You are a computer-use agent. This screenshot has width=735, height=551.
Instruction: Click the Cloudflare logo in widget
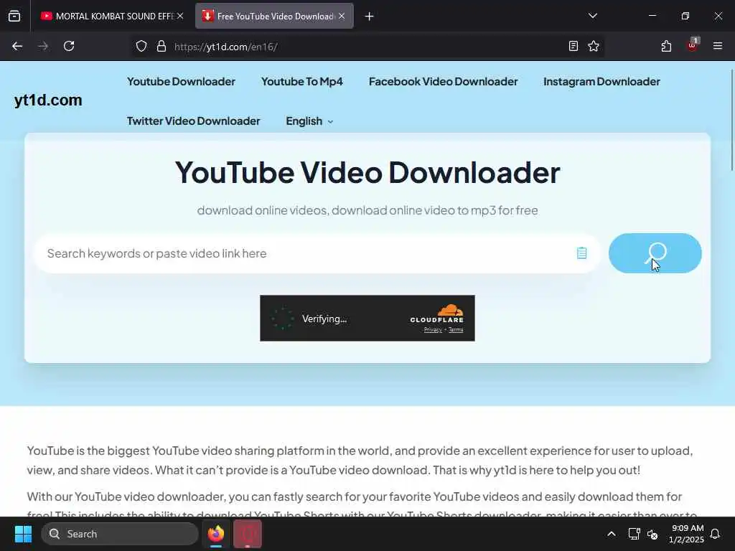pos(437,314)
